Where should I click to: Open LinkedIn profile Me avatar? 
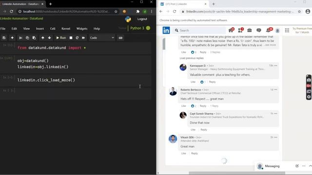tap(277, 30)
